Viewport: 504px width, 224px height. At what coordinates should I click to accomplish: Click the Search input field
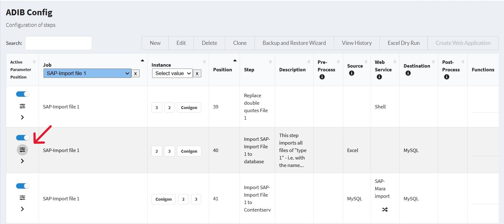click(58, 43)
